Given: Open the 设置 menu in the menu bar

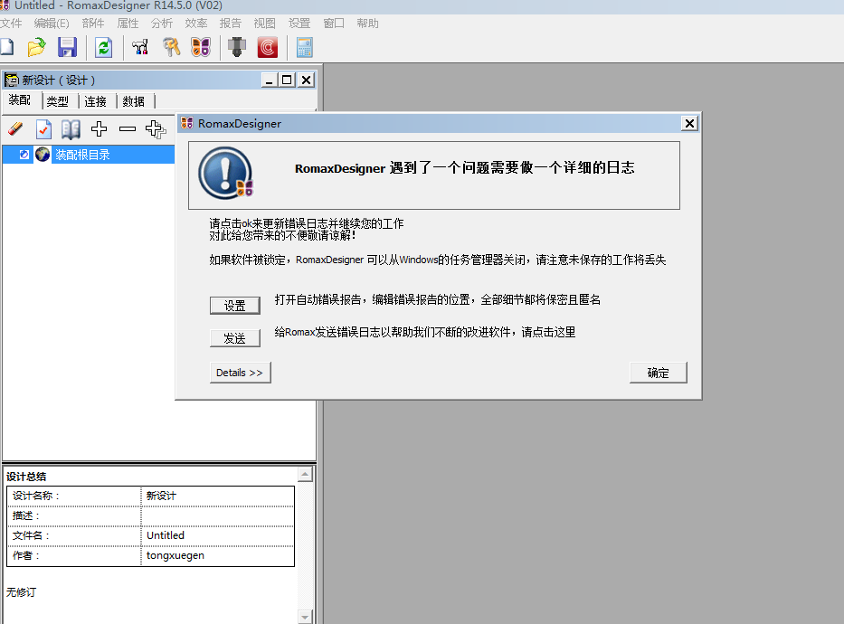Looking at the screenshot, I should click(299, 24).
